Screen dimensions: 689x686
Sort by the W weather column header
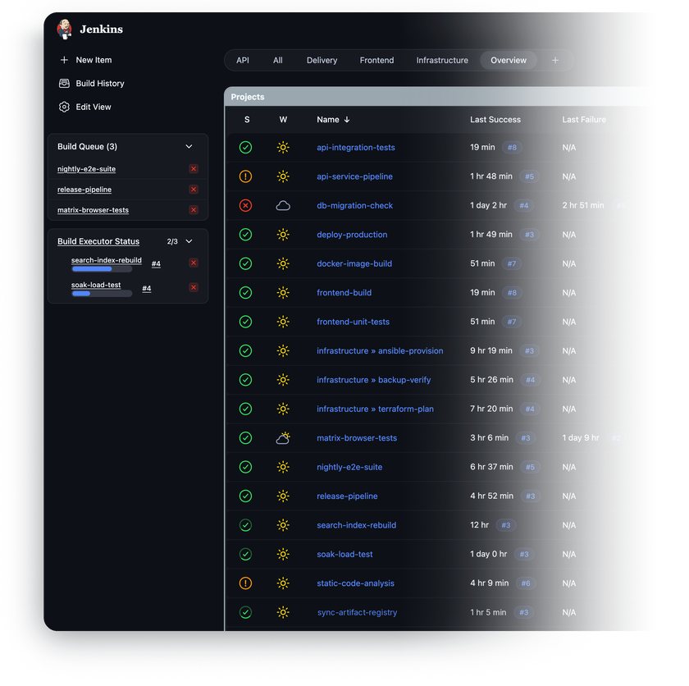(x=283, y=120)
